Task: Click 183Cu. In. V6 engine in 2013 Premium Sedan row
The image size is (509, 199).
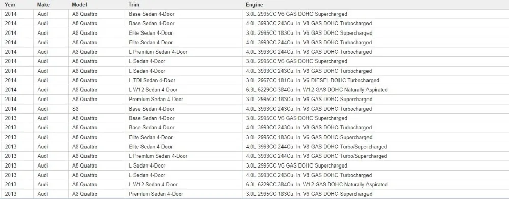Action: 309,194
